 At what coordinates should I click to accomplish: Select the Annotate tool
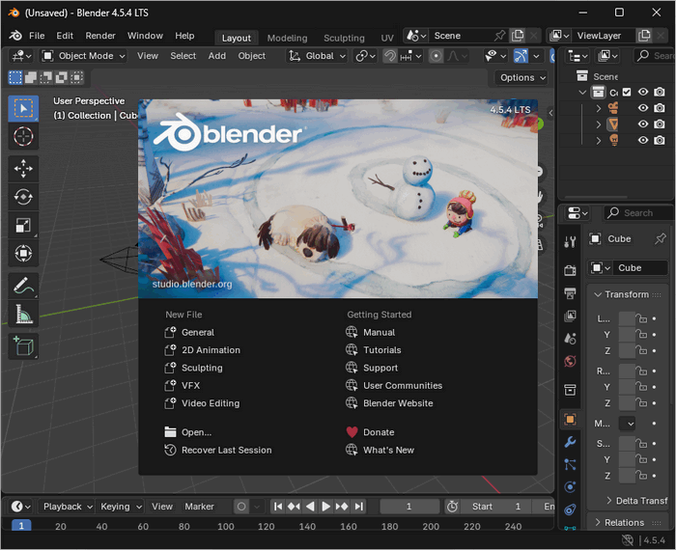tap(23, 286)
